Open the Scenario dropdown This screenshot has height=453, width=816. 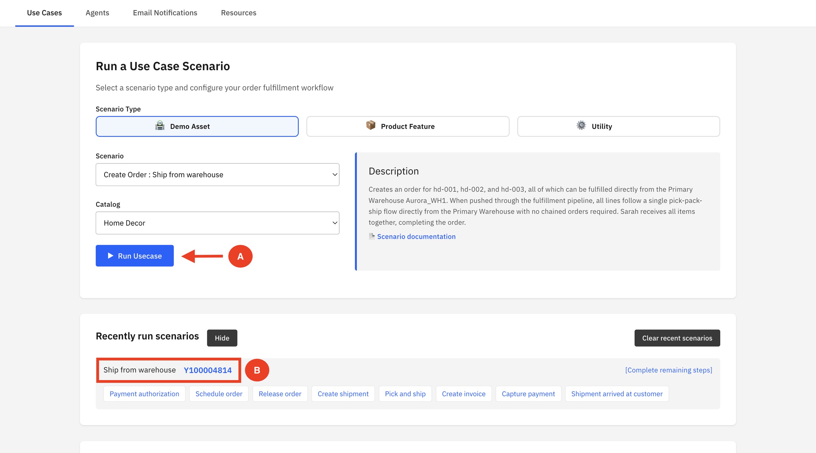pos(217,175)
